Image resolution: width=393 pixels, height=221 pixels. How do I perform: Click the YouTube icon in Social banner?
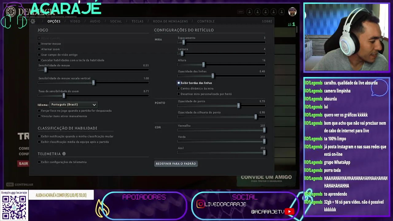pyautogui.click(x=289, y=211)
